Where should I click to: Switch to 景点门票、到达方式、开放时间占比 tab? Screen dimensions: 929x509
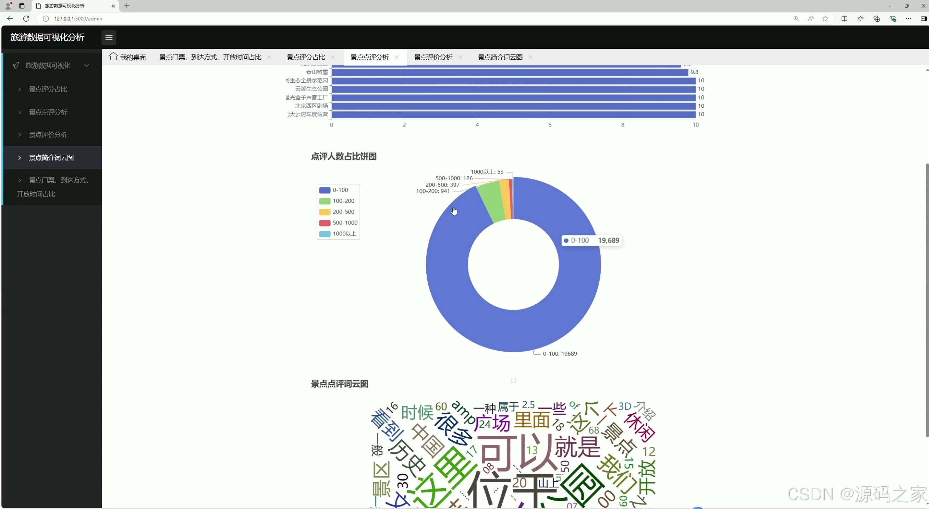pos(210,57)
